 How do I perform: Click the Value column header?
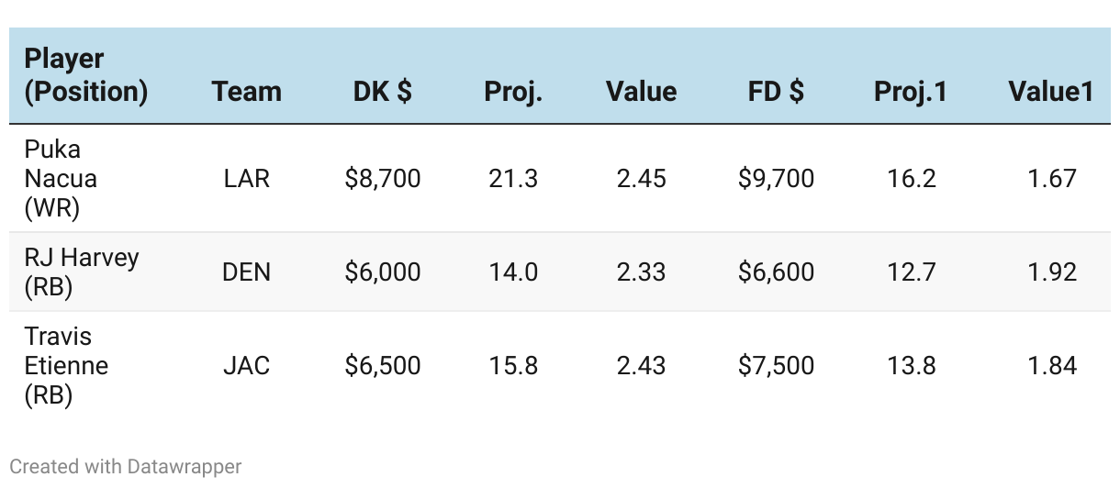click(x=641, y=92)
